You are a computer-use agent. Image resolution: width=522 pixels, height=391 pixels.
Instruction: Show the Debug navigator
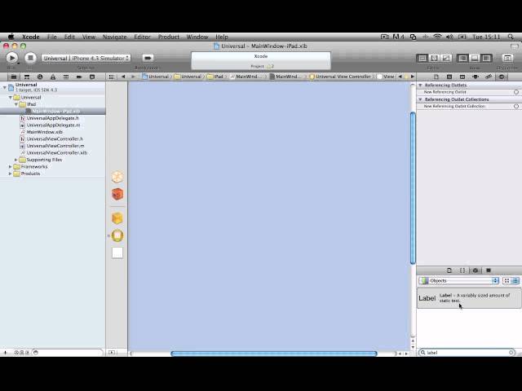click(x=66, y=77)
